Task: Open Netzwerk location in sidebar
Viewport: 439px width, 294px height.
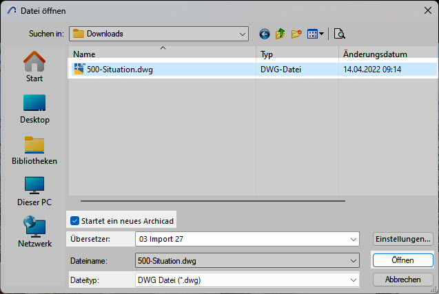Action: 34,232
